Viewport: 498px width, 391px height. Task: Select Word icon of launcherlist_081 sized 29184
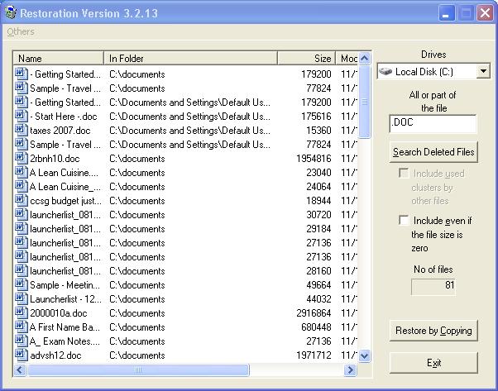coord(22,228)
